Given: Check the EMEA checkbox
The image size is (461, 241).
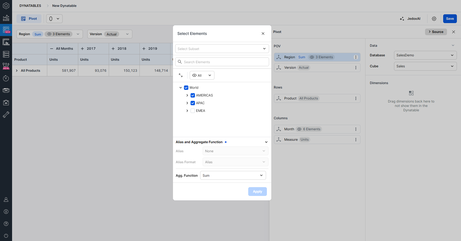Looking at the screenshot, I should pyautogui.click(x=193, y=111).
